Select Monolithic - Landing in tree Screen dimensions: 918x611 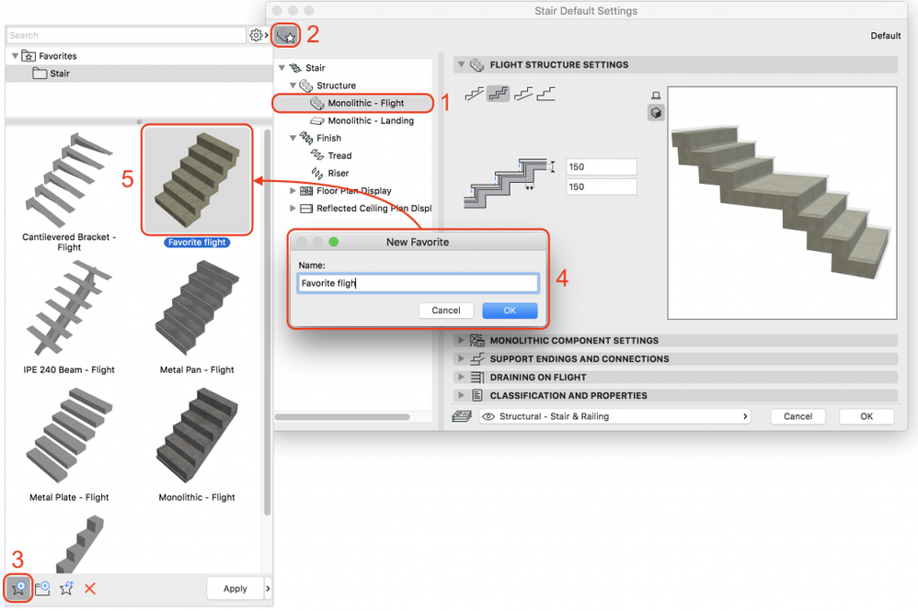point(361,120)
